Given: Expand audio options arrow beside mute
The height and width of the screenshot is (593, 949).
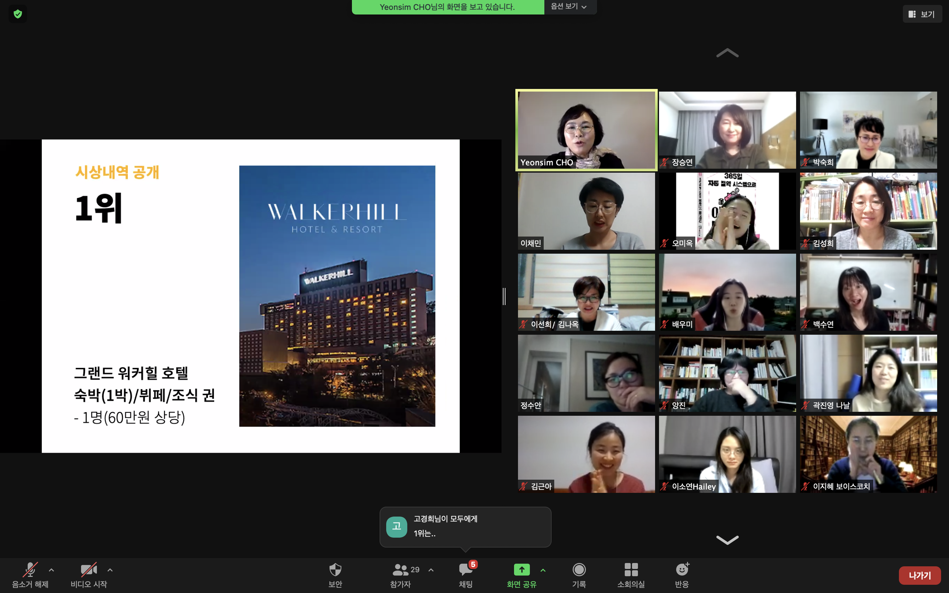Looking at the screenshot, I should 51,570.
